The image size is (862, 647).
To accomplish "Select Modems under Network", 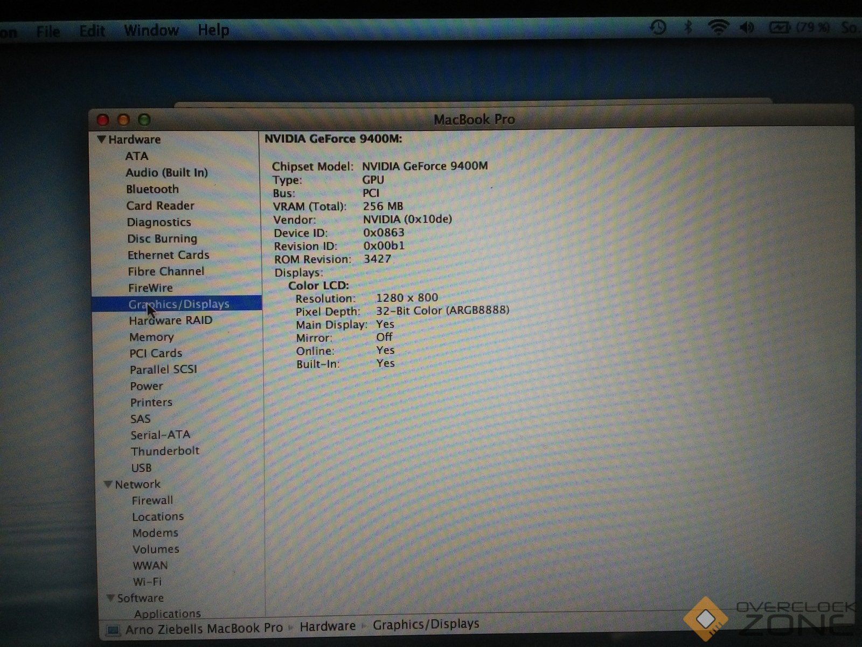I will pos(155,533).
